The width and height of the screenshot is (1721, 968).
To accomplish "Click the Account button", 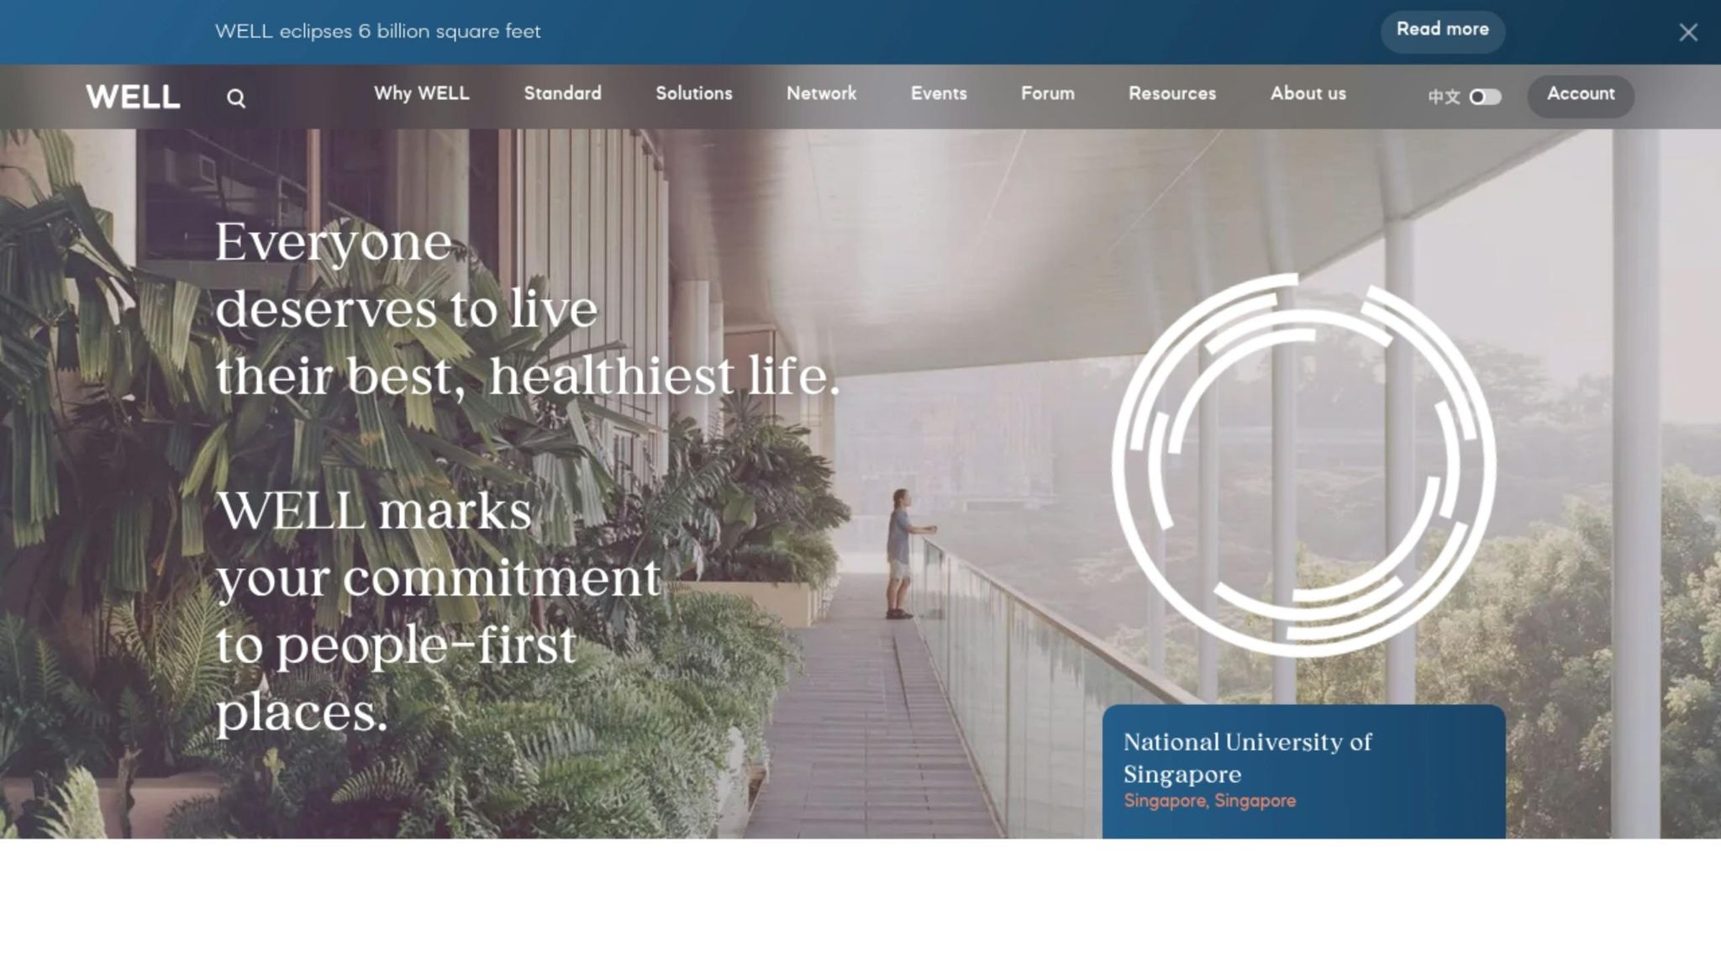I will coord(1581,96).
